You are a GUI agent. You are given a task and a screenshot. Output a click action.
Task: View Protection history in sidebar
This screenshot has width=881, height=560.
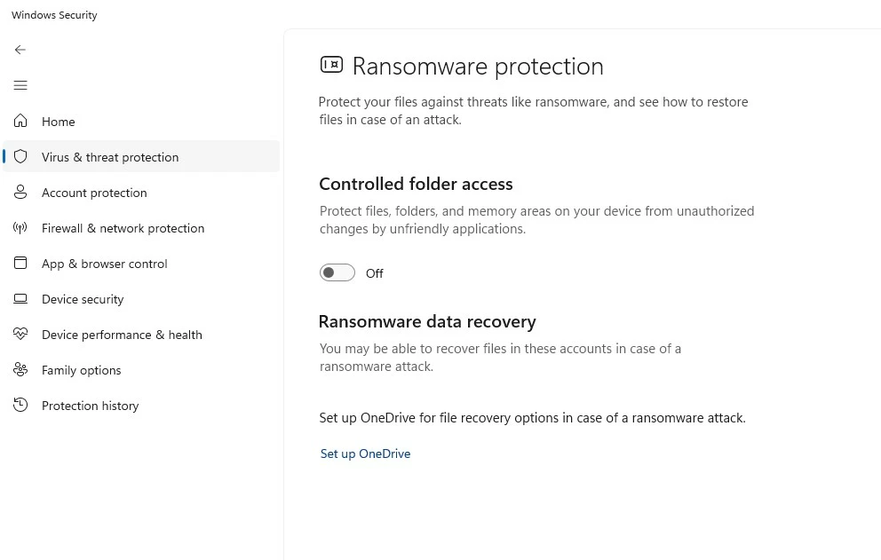90,406
